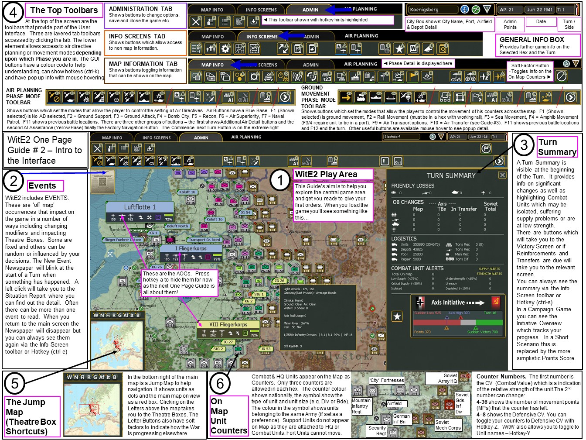
Task: Click the Koluft 18 label on the map
Action: click(x=187, y=192)
